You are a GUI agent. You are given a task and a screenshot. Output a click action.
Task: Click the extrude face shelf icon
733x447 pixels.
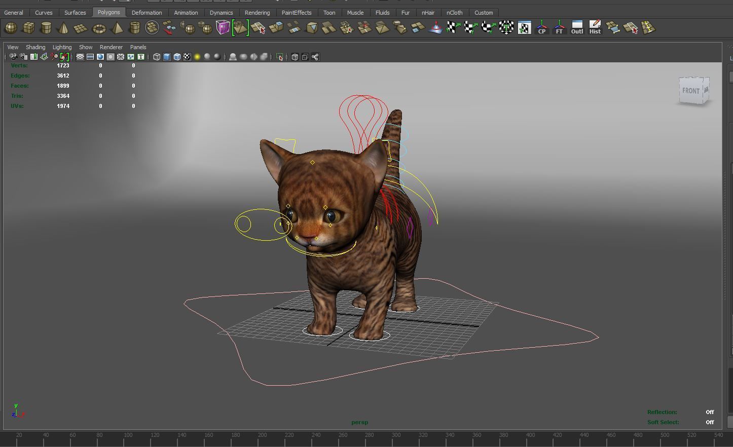pos(276,28)
